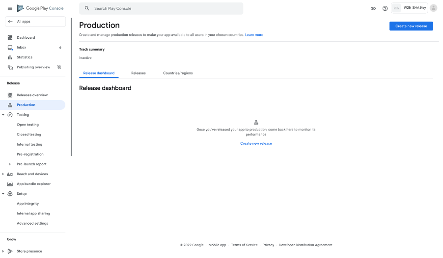Click the Dashboard icon in sidebar
The height and width of the screenshot is (258, 443).
pyautogui.click(x=10, y=38)
